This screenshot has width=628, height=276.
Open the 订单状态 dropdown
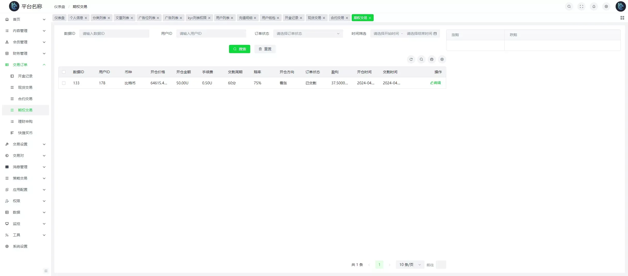(x=308, y=34)
